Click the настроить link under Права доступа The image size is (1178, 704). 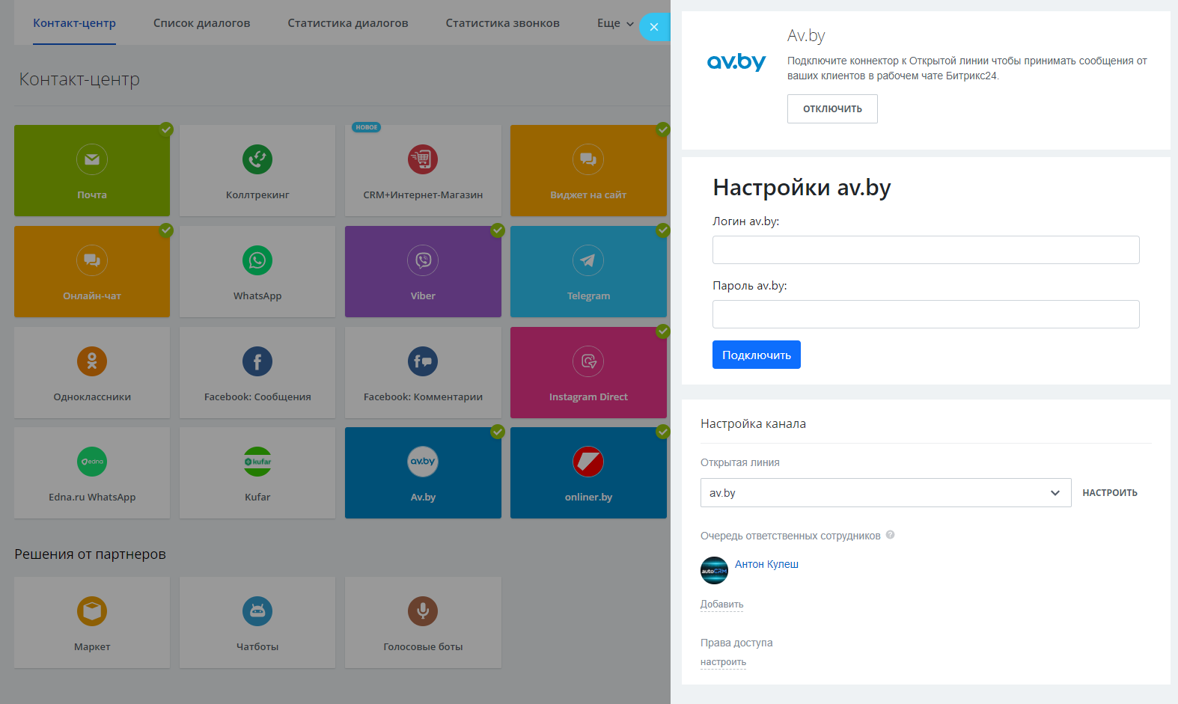[723, 662]
